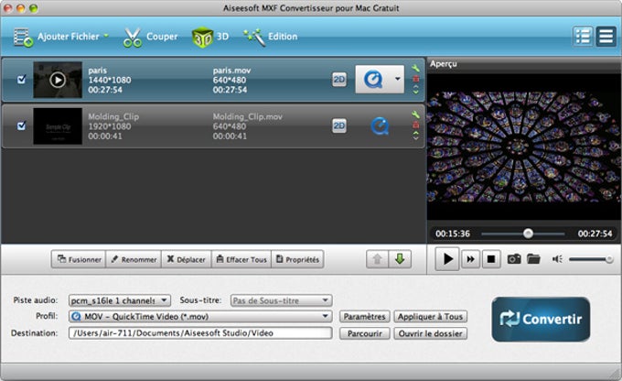Open the 3D settings cube icon
The width and height of the screenshot is (622, 381).
[x=202, y=38]
